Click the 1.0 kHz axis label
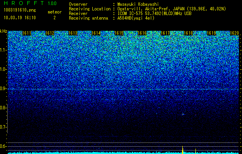This screenshot has width=242, height=154. 3,69
